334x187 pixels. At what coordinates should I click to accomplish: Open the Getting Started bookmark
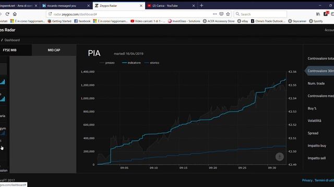tap(59, 21)
